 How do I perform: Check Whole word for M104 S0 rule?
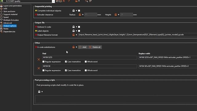click(x=86, y=71)
